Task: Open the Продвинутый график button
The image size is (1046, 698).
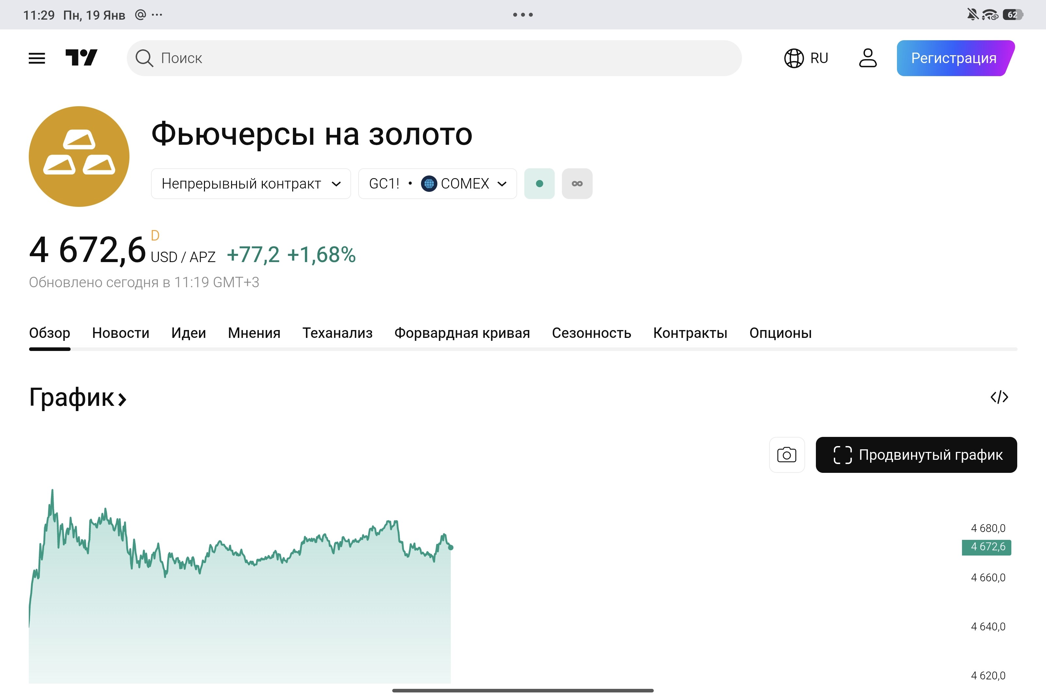Action: (916, 455)
